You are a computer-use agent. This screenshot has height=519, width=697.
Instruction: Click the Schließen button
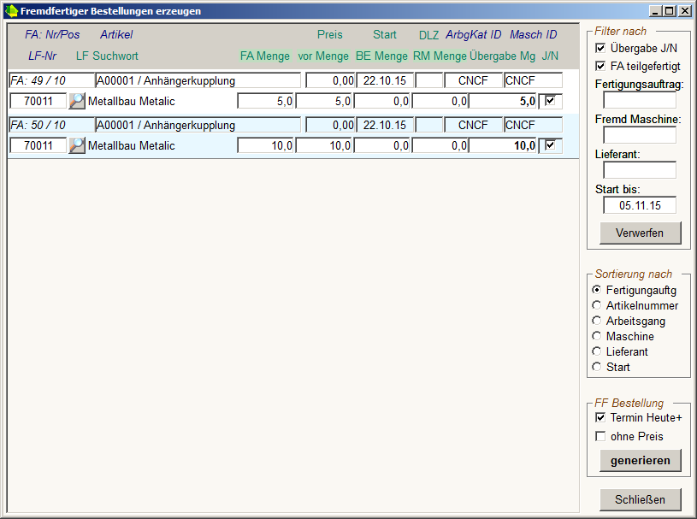(640, 500)
